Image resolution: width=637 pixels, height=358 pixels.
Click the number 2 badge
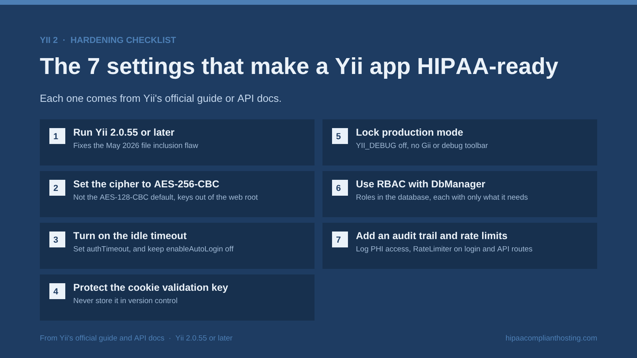click(x=57, y=188)
